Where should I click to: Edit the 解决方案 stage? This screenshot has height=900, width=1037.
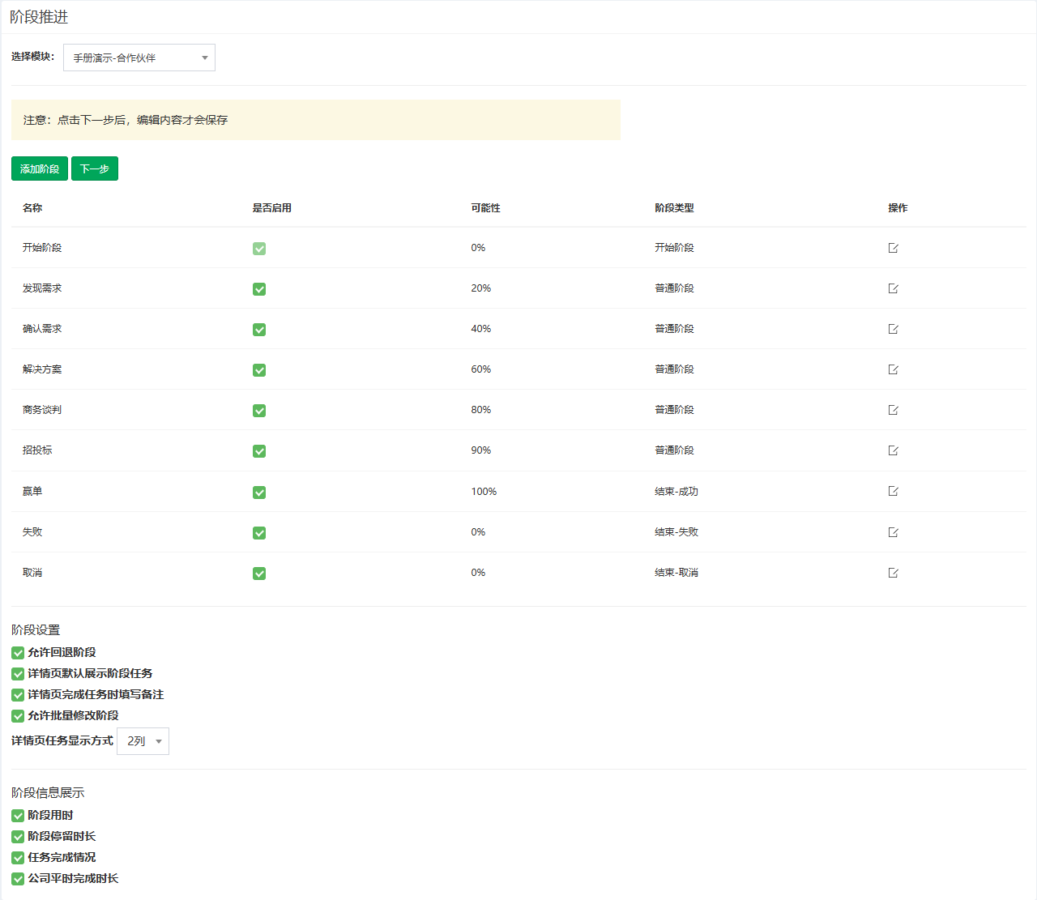893,369
